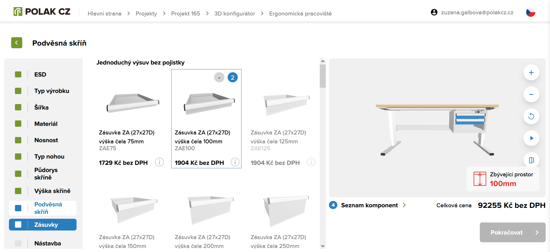The width and height of the screenshot is (550, 252).
Task: Toggle open drawers in 3D preview
Action: 531,160
